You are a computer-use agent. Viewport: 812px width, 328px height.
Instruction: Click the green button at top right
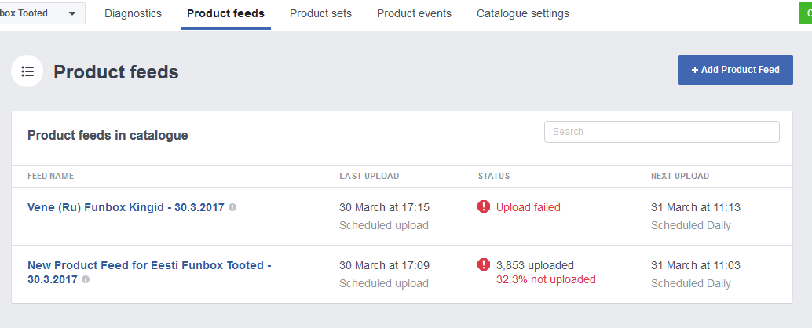[x=805, y=13]
